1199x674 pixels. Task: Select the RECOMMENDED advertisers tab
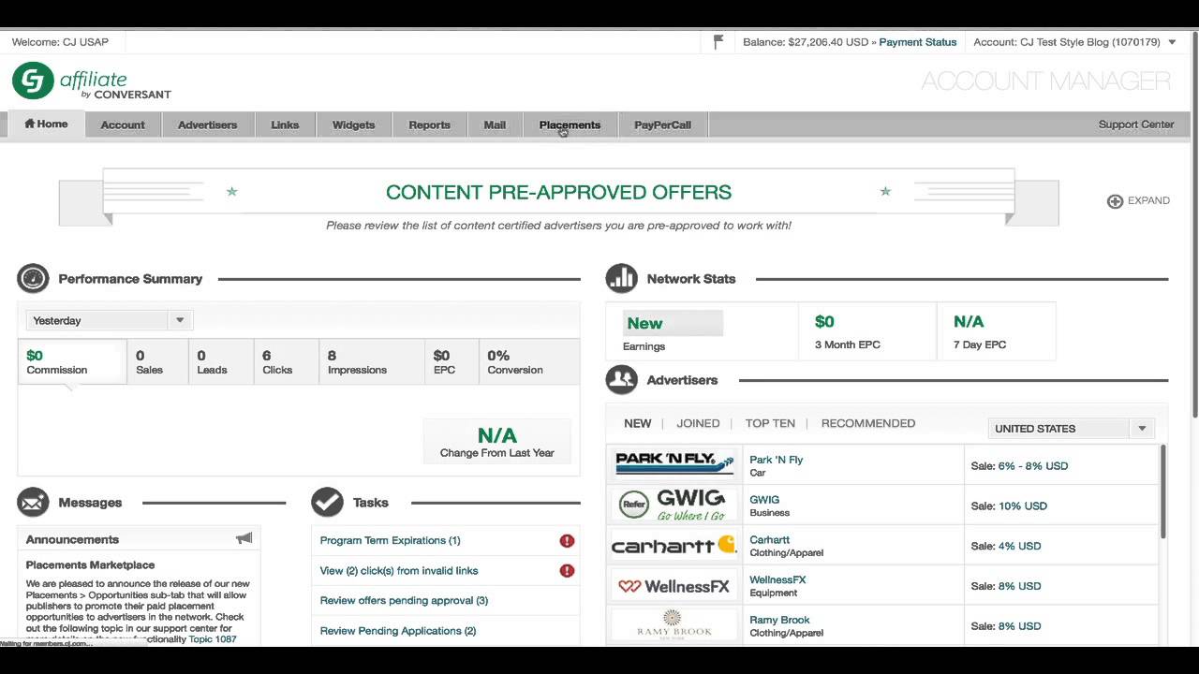coord(868,423)
